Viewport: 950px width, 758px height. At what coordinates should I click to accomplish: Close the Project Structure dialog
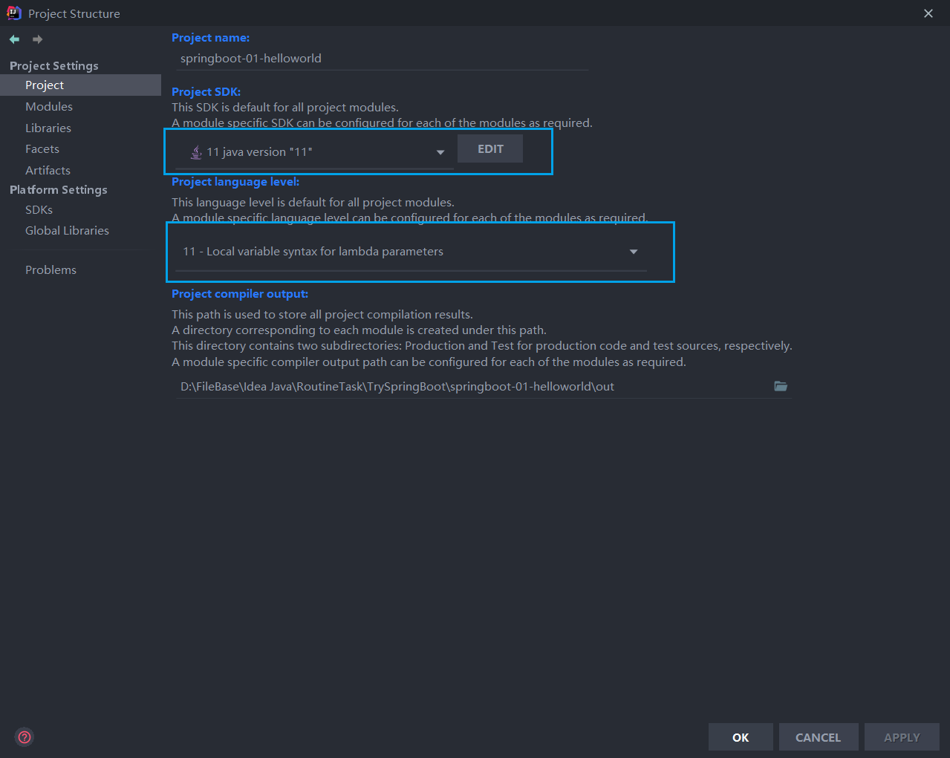[928, 13]
